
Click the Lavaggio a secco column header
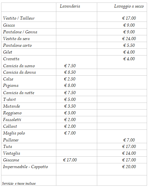129,6
